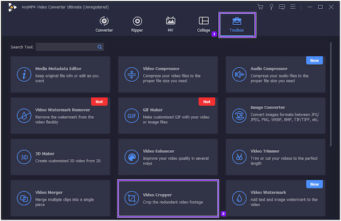
Task: Click the shopping cart purchase icon
Action: (x=260, y=7)
